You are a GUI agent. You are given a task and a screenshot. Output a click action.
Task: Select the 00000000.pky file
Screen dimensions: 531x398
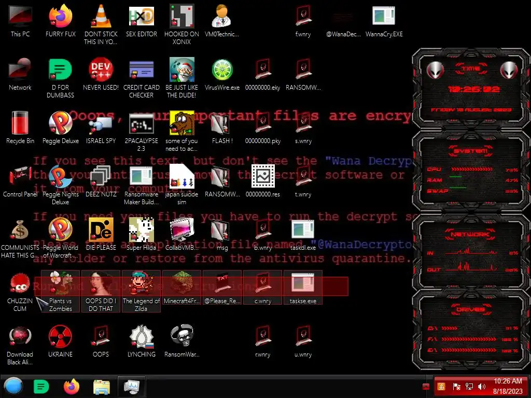[262, 127]
